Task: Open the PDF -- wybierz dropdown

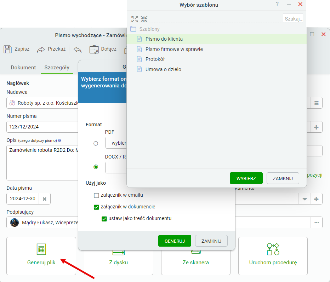Action: point(116,143)
